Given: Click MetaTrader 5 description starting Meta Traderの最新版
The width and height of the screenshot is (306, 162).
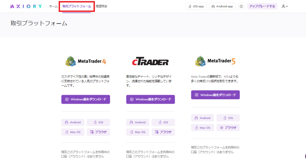Looking at the screenshot, I should pos(215,79).
